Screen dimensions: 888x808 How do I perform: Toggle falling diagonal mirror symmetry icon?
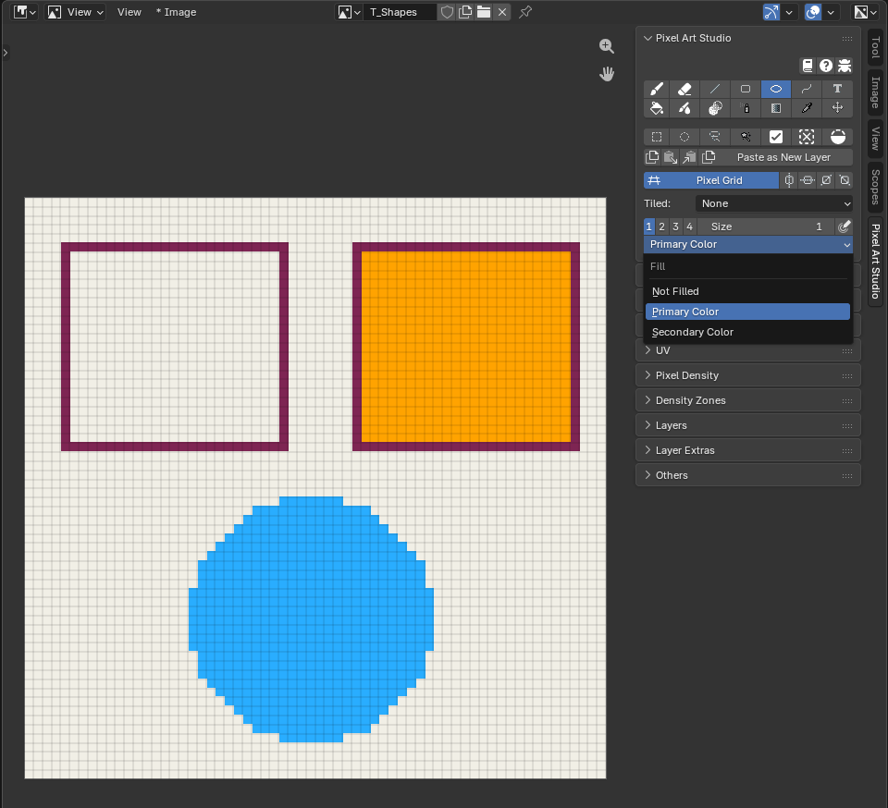coord(845,180)
